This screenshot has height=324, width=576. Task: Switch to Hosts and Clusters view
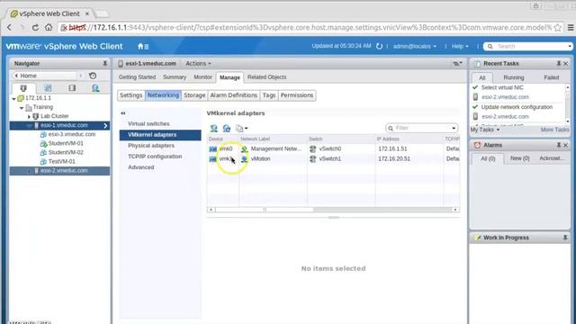pos(23,88)
